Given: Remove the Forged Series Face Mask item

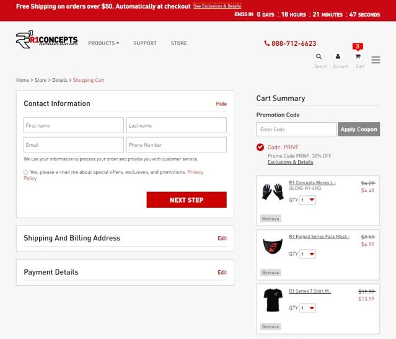Looking at the screenshot, I should pos(270,273).
